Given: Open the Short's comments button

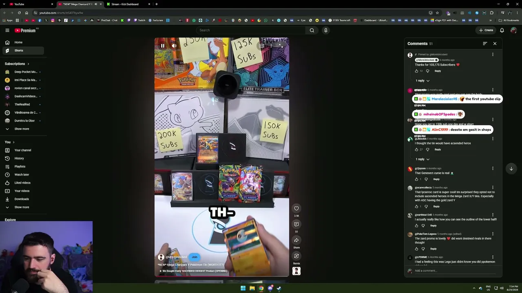Looking at the screenshot, I should (296, 224).
